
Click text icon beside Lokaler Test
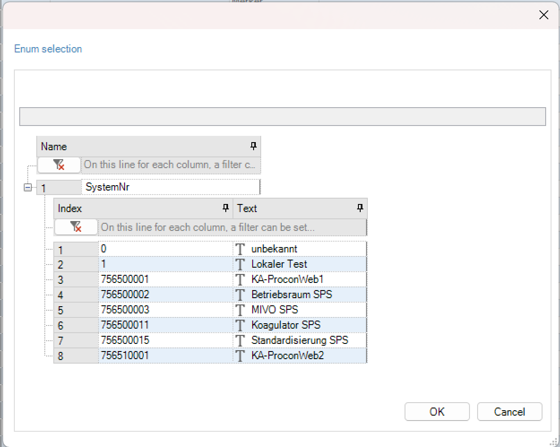click(x=241, y=264)
